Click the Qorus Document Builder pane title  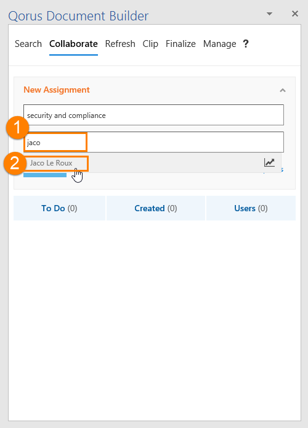coord(78,16)
